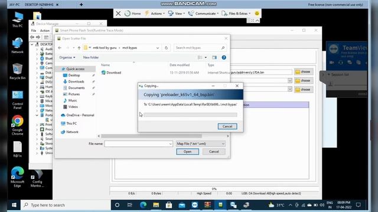378x212 pixels.
Task: Open TeamViewer Actions menu
Action: [155, 14]
